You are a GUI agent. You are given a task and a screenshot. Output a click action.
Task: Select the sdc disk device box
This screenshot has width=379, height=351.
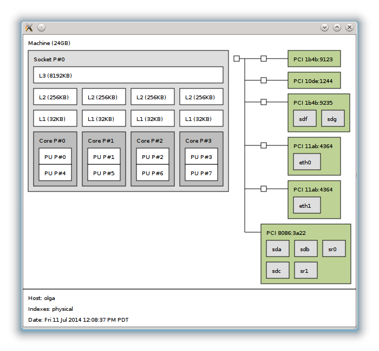[277, 270]
